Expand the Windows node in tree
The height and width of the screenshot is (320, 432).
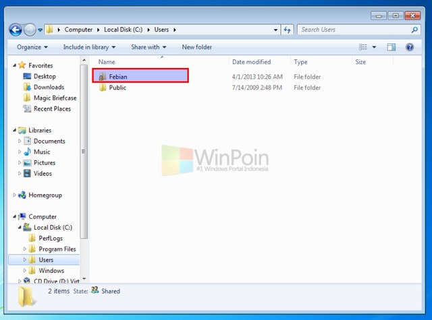coord(25,271)
